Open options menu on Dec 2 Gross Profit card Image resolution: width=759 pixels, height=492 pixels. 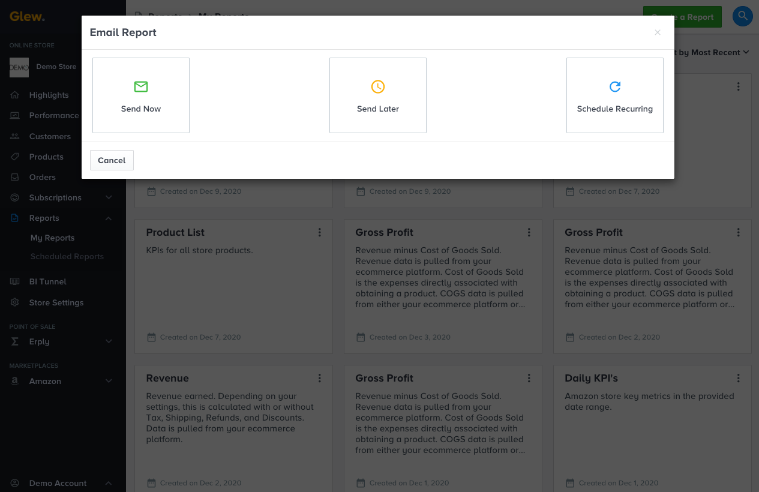[x=739, y=232]
